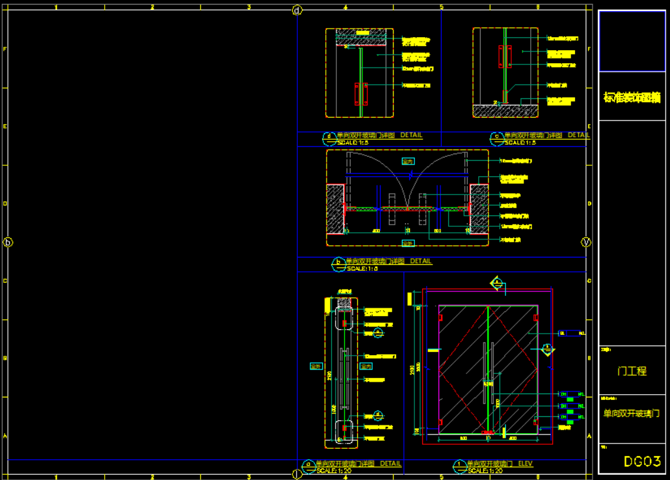Select the drawing number DG03 in the title block
Screen dimensions: 670x480
coord(642,461)
